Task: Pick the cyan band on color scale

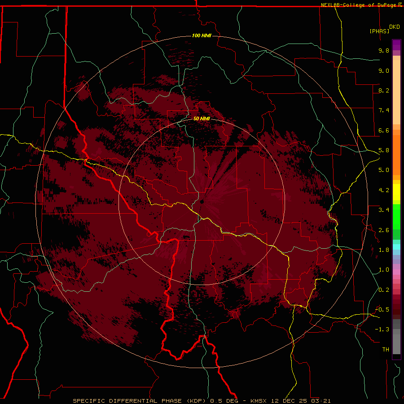Action: point(396,247)
